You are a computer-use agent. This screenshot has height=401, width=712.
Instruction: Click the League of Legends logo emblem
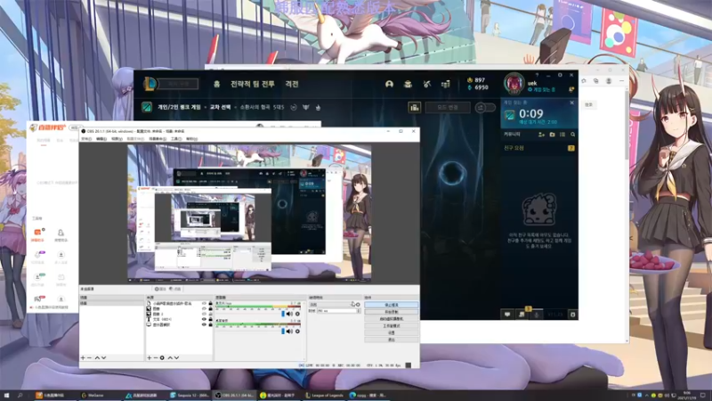point(150,84)
